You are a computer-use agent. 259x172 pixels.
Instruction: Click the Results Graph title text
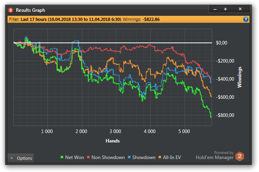[30, 10]
